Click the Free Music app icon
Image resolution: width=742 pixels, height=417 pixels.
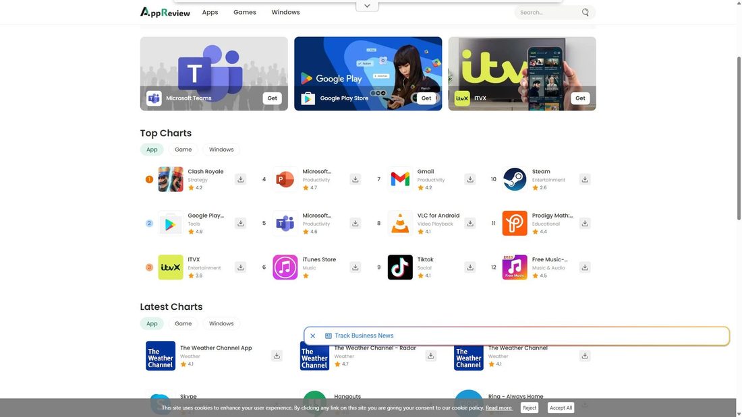(x=515, y=267)
